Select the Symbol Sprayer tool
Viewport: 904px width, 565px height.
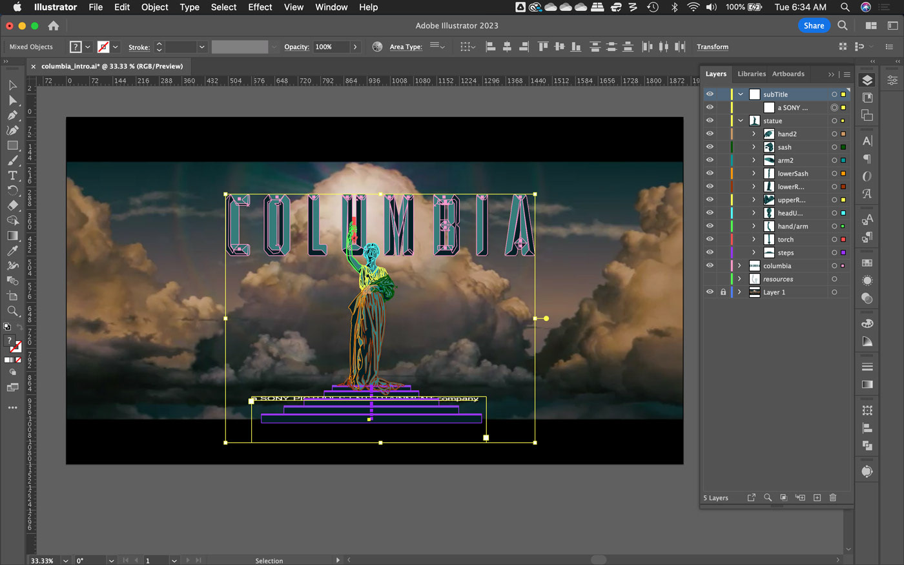click(12, 265)
